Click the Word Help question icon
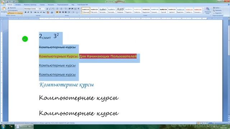The height and width of the screenshot is (129, 230). pyautogui.click(x=229, y=5)
